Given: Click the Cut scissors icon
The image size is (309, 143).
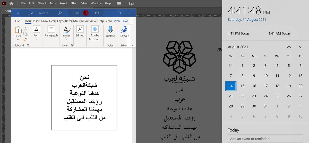Looking at the screenshot, I should (25, 28).
